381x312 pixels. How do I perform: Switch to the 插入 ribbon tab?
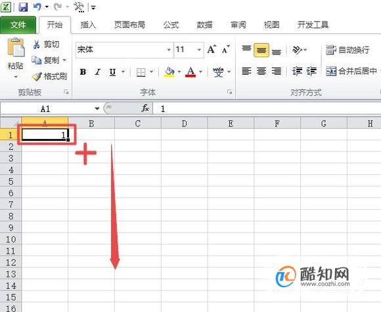pyautogui.click(x=88, y=25)
